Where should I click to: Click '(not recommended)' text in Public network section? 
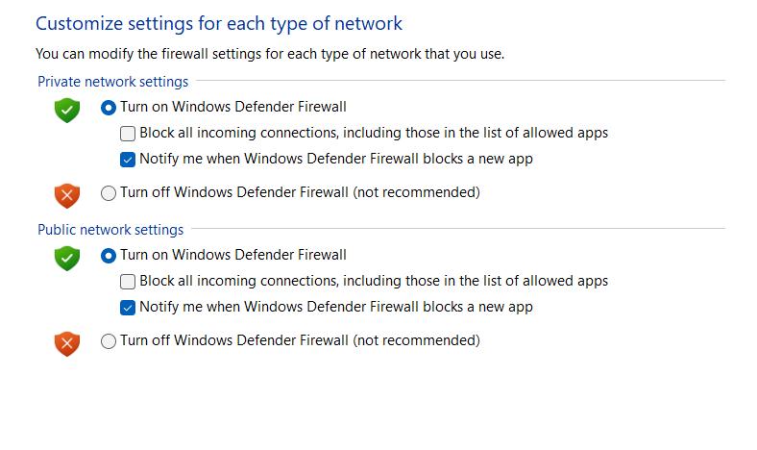416,340
